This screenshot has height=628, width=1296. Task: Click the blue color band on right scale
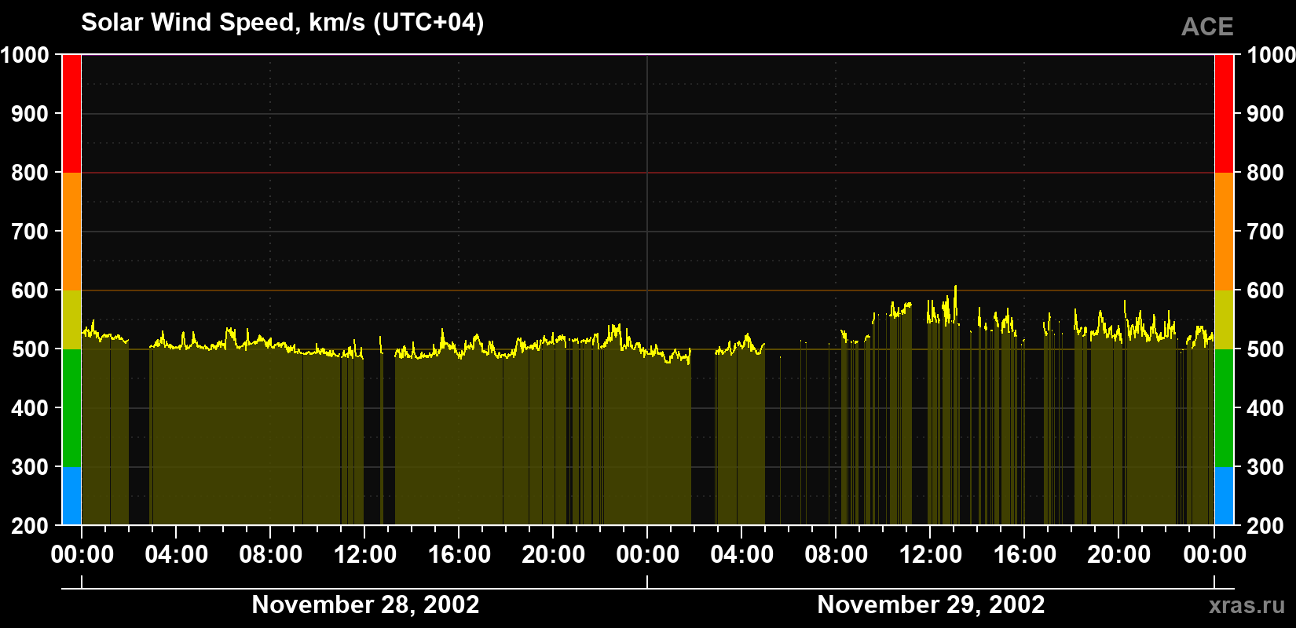[x=1224, y=496]
